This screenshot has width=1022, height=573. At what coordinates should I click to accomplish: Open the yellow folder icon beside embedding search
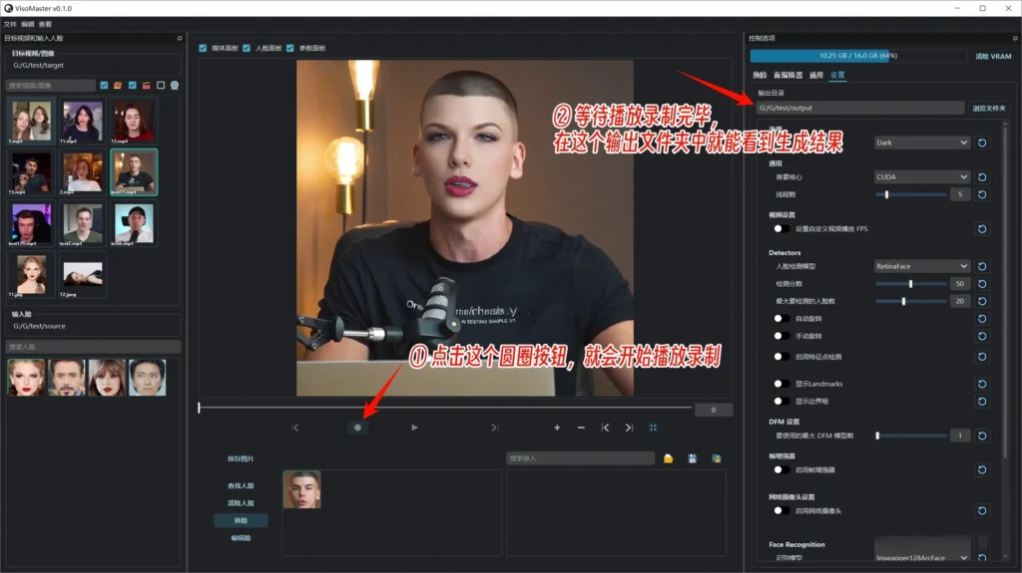pyautogui.click(x=668, y=458)
